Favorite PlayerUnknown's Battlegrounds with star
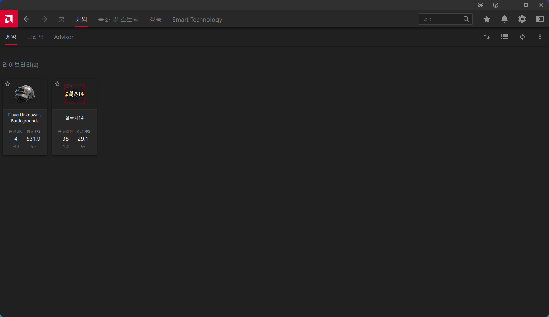This screenshot has width=549, height=317. [8, 84]
